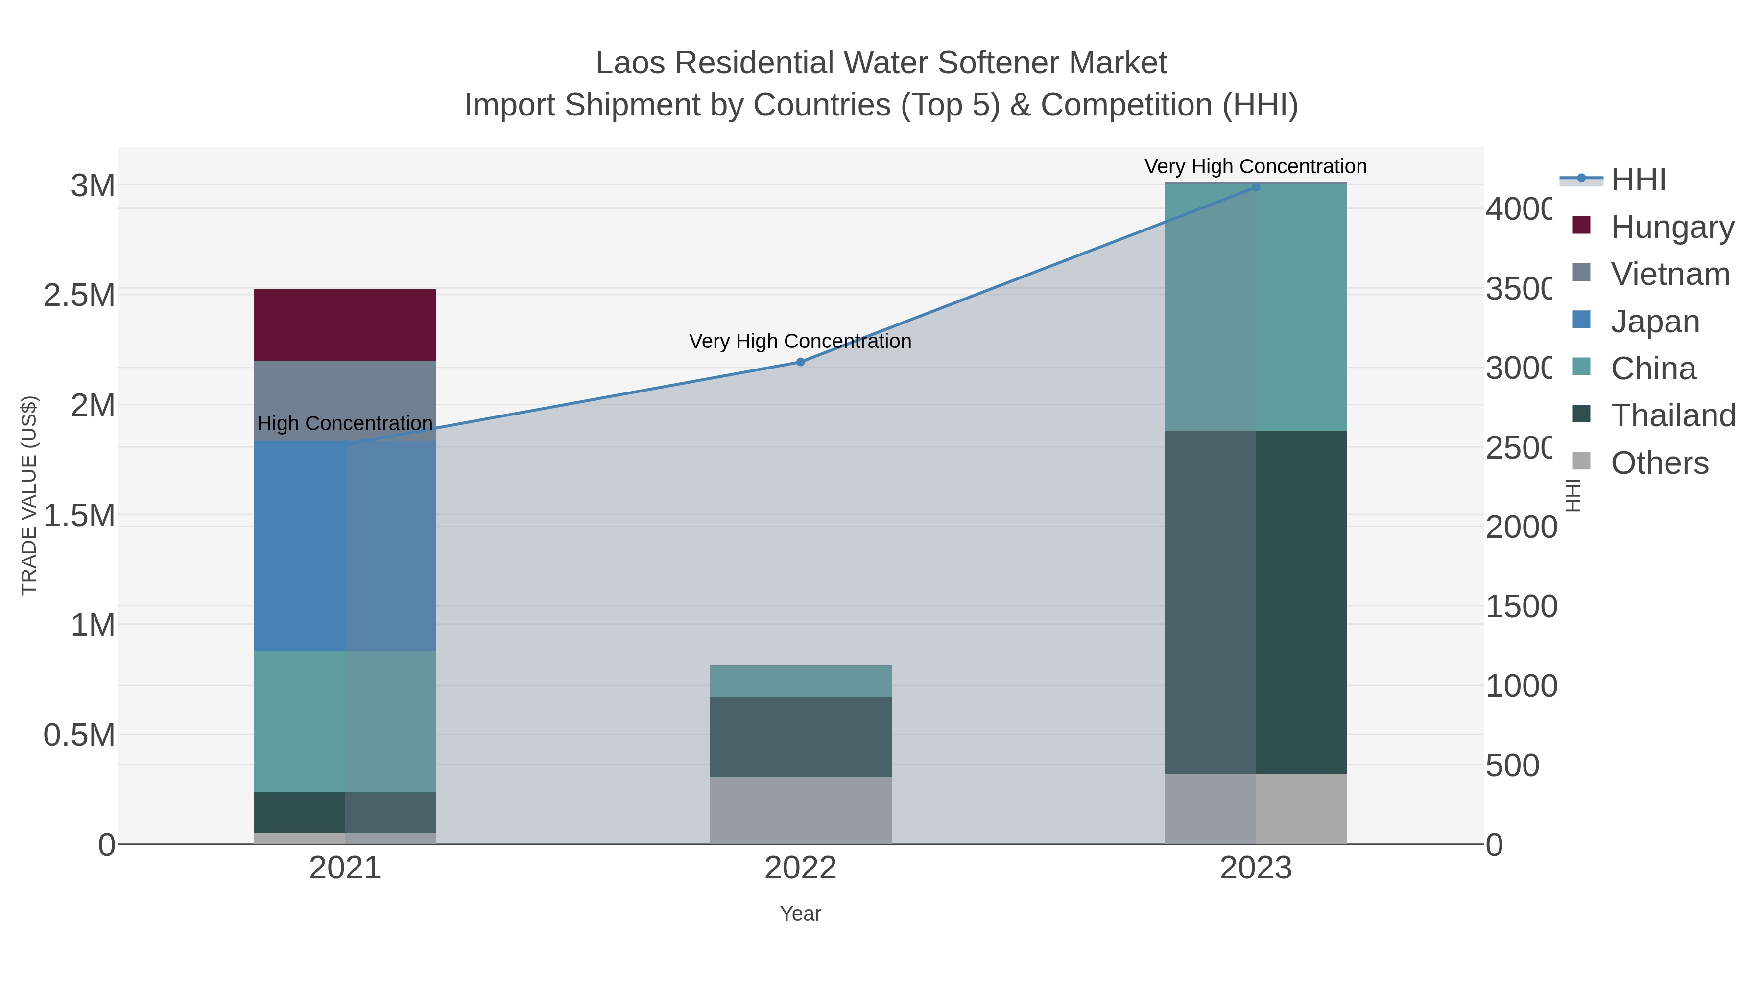
Task: Click the Hungary maroon legend swatch
Action: 1582,224
